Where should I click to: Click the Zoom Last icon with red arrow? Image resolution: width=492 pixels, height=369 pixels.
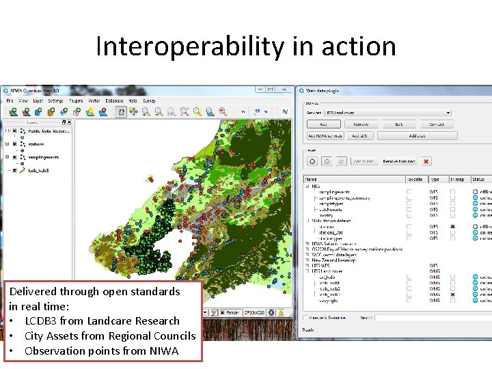coord(223,111)
